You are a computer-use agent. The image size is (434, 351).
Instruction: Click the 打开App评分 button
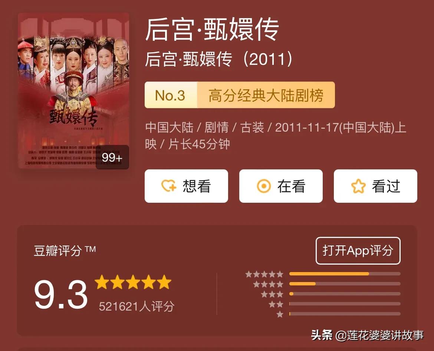tap(358, 251)
